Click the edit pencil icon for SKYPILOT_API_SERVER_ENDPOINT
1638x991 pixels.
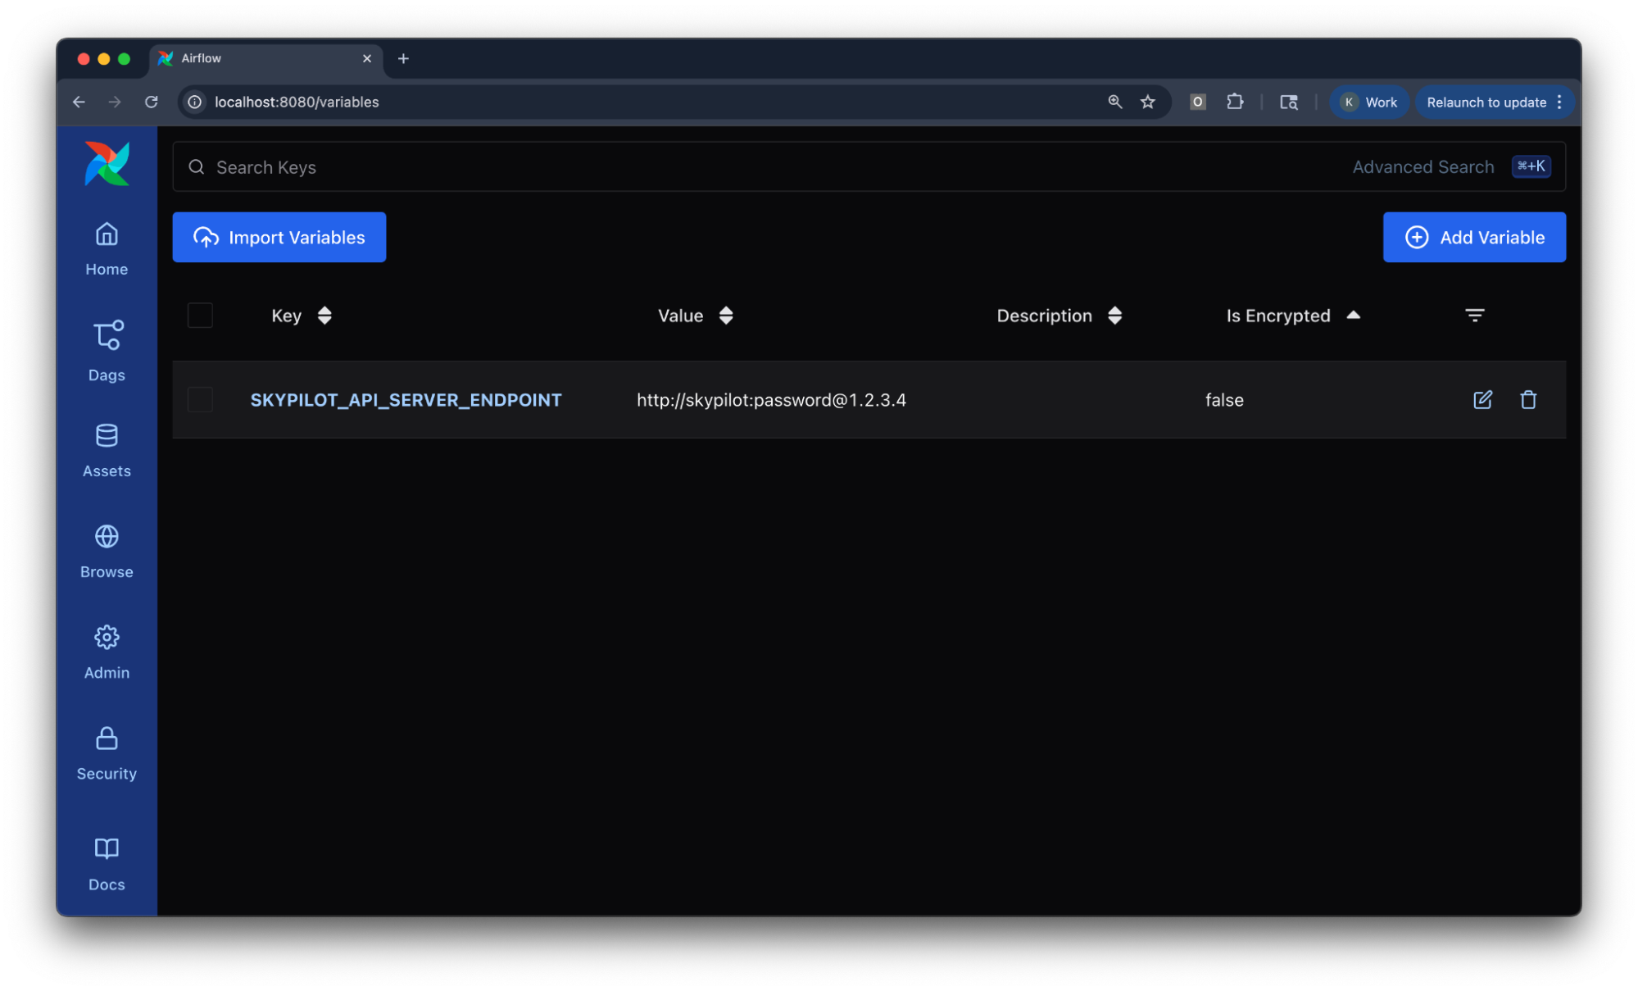pyautogui.click(x=1481, y=399)
